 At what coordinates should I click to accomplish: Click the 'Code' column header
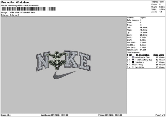[155, 55]
